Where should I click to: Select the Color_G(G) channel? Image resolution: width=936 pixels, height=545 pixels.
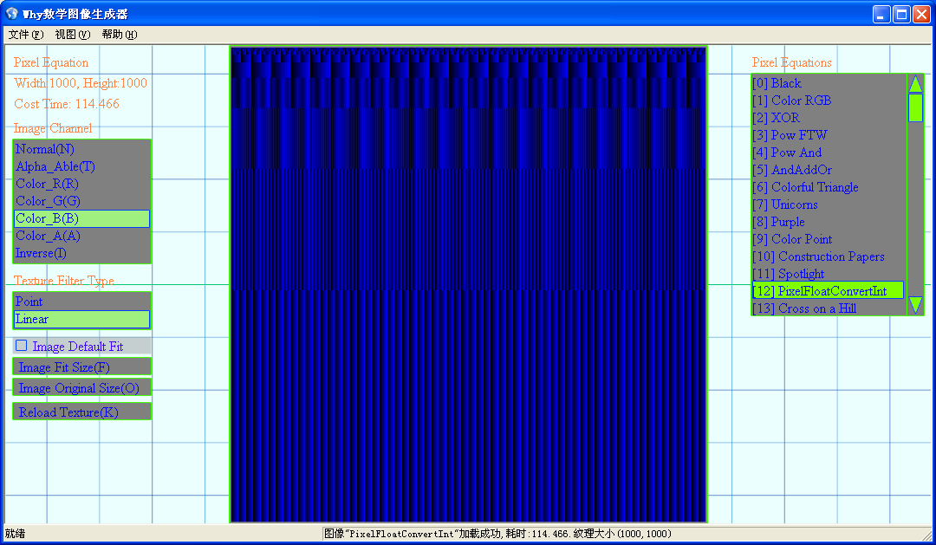[x=81, y=201]
